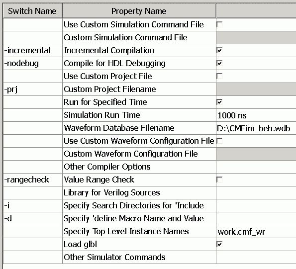Viewport: 296px width, 269px height.
Task: Click the Simulation Run Time value field
Action: tap(256, 115)
